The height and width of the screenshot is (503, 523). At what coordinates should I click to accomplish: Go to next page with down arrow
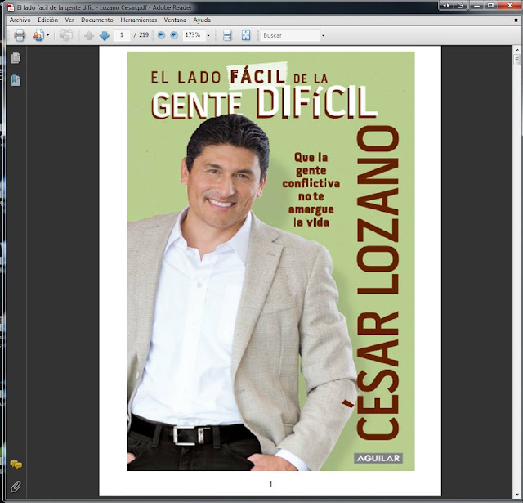[105, 35]
